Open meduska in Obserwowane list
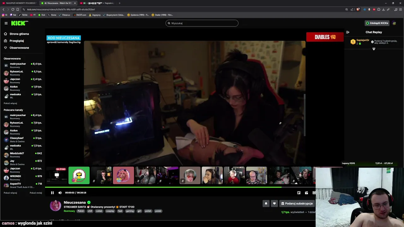Image resolution: width=404 pixels, height=227 pixels. (23, 96)
